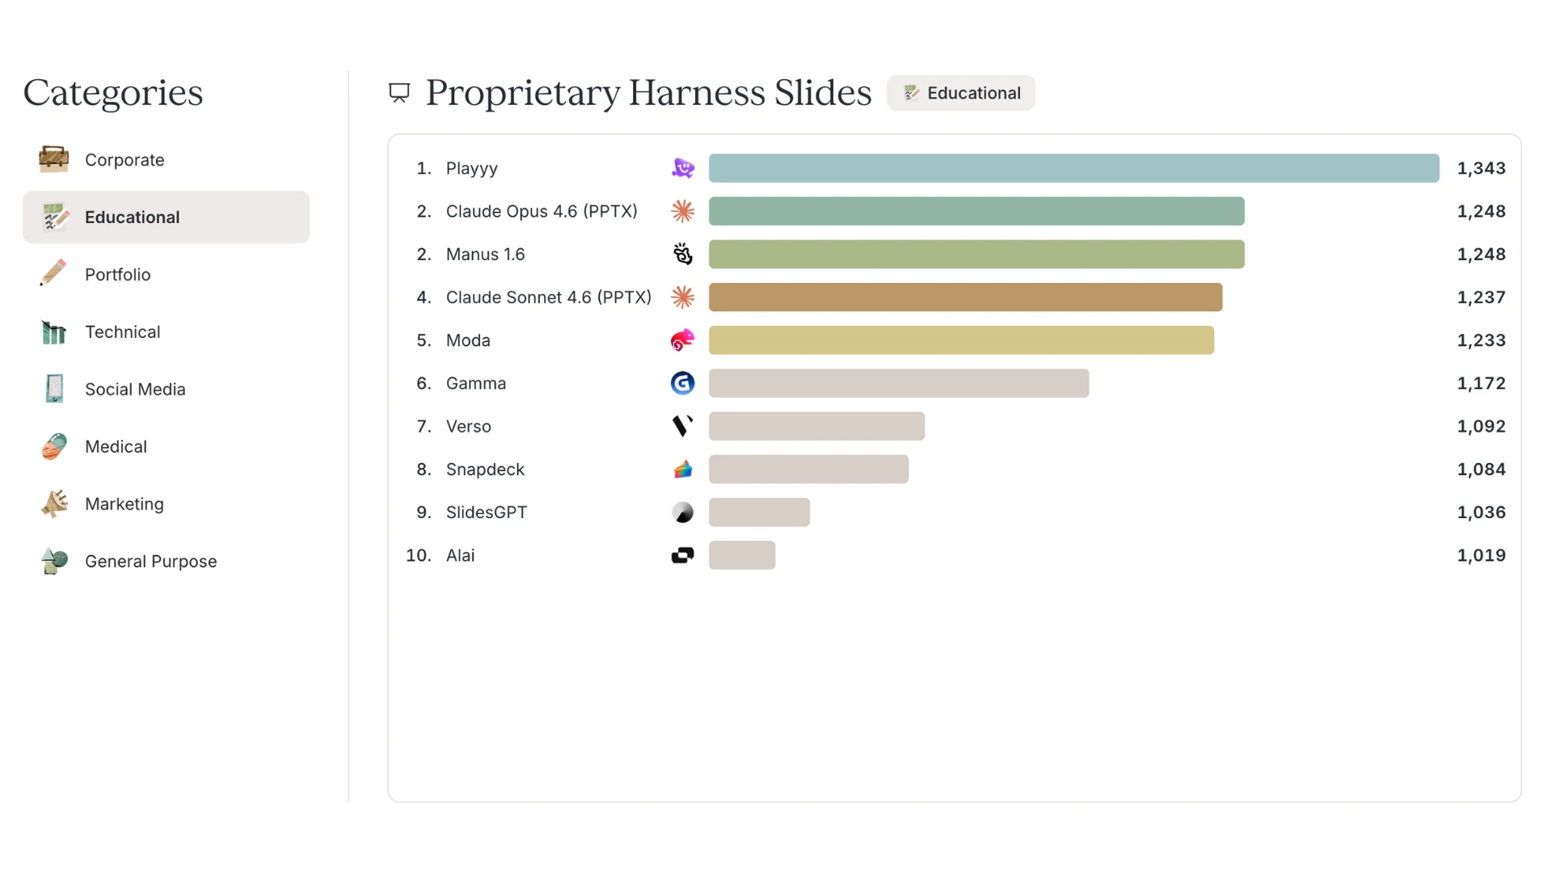The height and width of the screenshot is (873, 1552).
Task: Click the Verso black V logo icon
Action: coord(683,426)
